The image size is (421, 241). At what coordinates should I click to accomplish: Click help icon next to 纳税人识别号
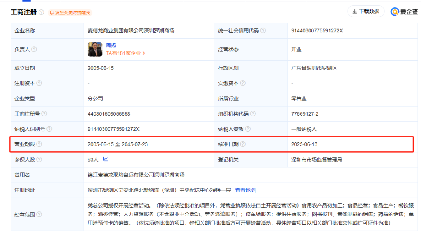(x=50, y=129)
